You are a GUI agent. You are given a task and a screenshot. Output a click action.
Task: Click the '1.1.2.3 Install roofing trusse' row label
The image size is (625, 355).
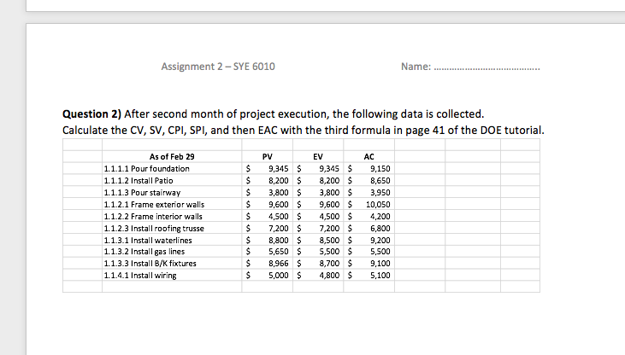pyautogui.click(x=154, y=229)
